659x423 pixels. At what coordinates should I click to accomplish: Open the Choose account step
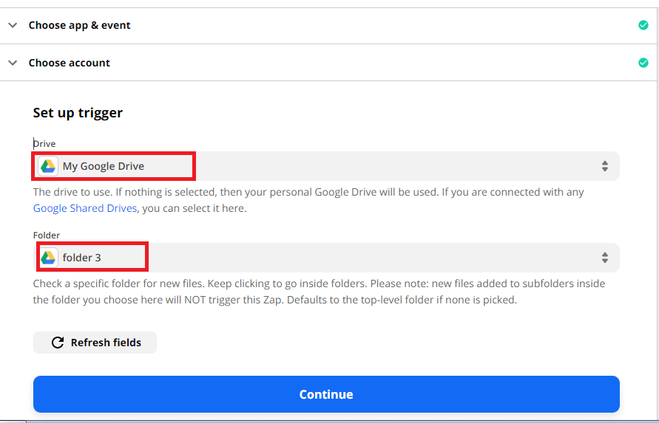point(69,63)
